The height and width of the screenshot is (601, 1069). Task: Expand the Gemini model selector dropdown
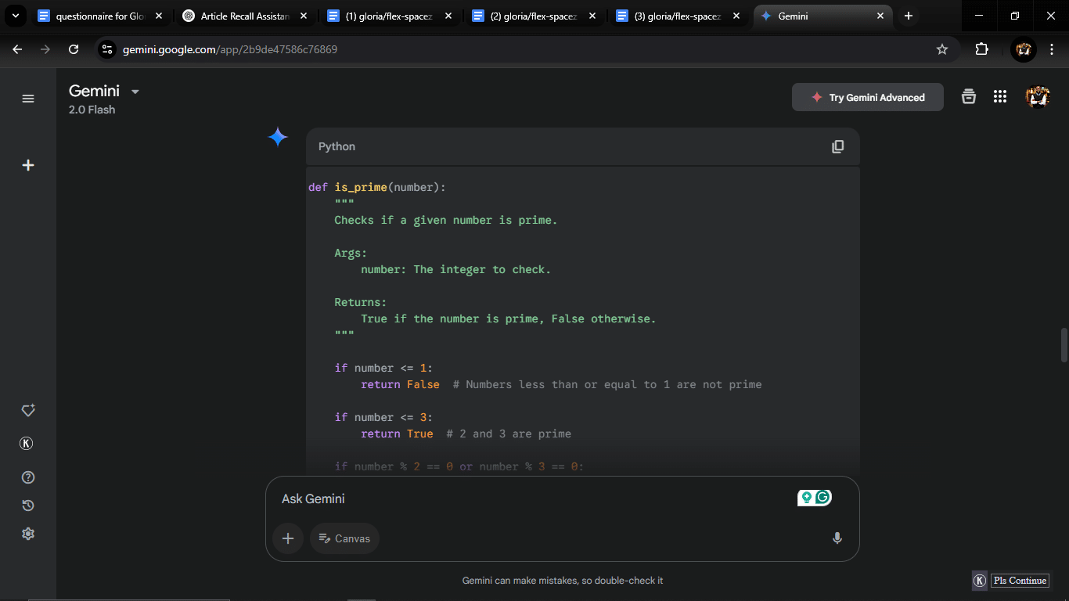[x=135, y=92]
